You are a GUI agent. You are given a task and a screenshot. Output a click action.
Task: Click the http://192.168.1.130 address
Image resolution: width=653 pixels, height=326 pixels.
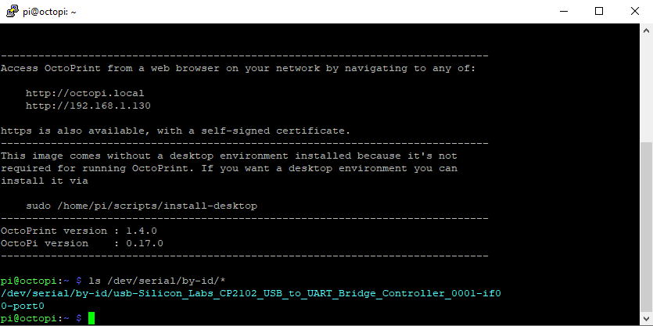[x=88, y=106]
